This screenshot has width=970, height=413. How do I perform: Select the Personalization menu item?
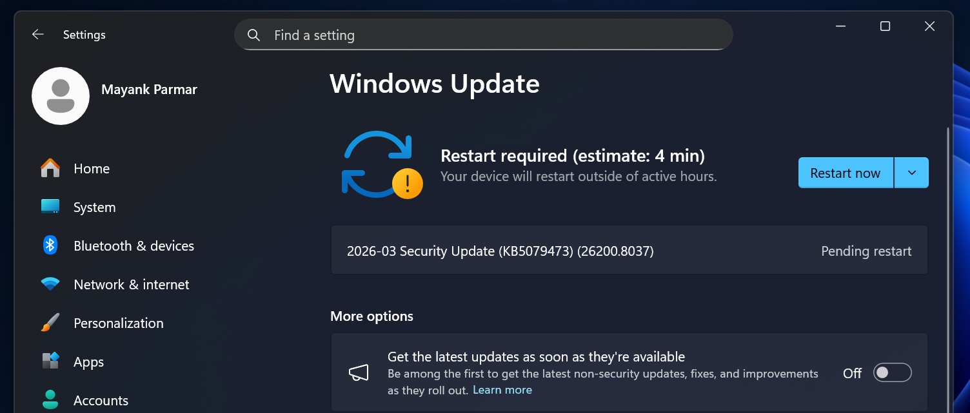(x=119, y=323)
